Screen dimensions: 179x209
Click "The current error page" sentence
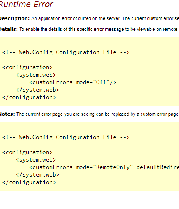97,114
